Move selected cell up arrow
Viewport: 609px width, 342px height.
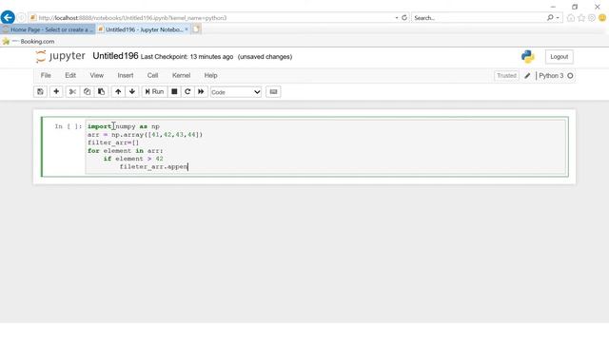click(x=118, y=92)
